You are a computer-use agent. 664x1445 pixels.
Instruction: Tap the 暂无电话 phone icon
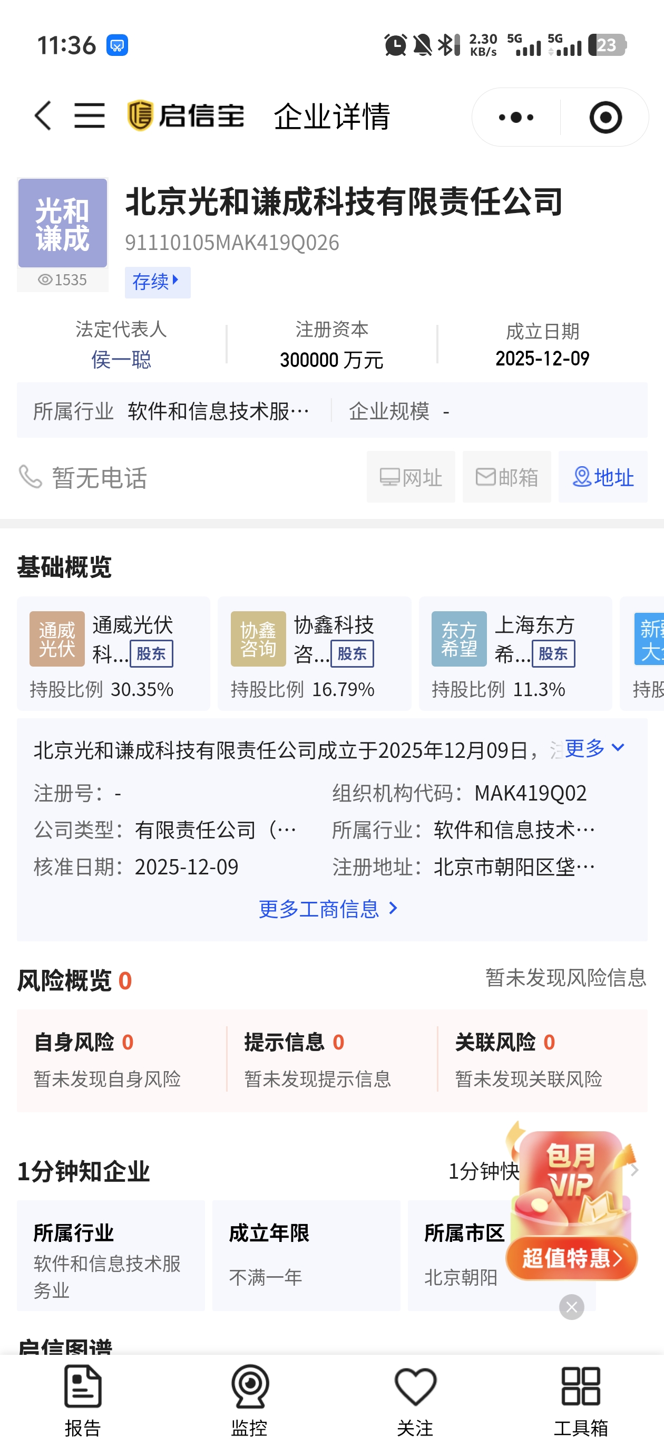tap(30, 477)
